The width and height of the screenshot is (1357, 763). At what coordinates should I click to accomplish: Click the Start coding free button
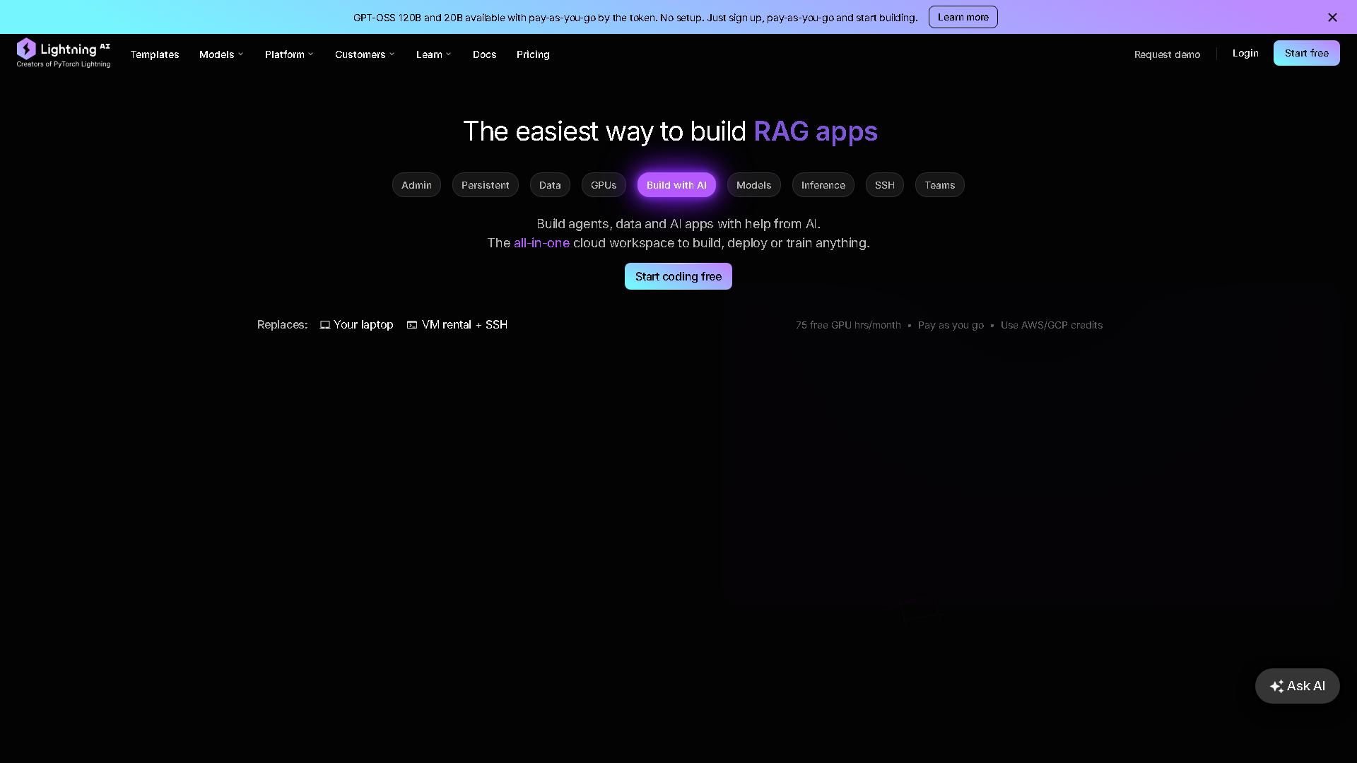coord(678,276)
